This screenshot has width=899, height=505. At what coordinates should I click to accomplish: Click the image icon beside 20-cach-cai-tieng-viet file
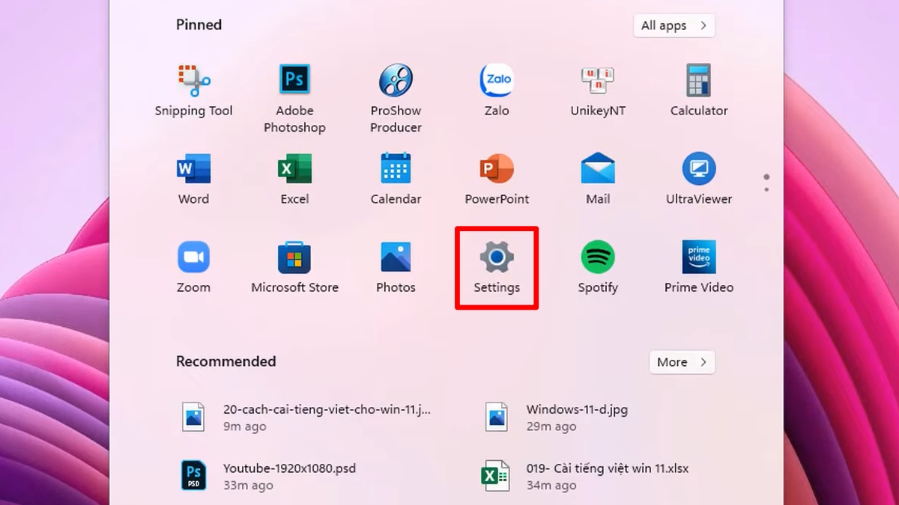click(194, 417)
